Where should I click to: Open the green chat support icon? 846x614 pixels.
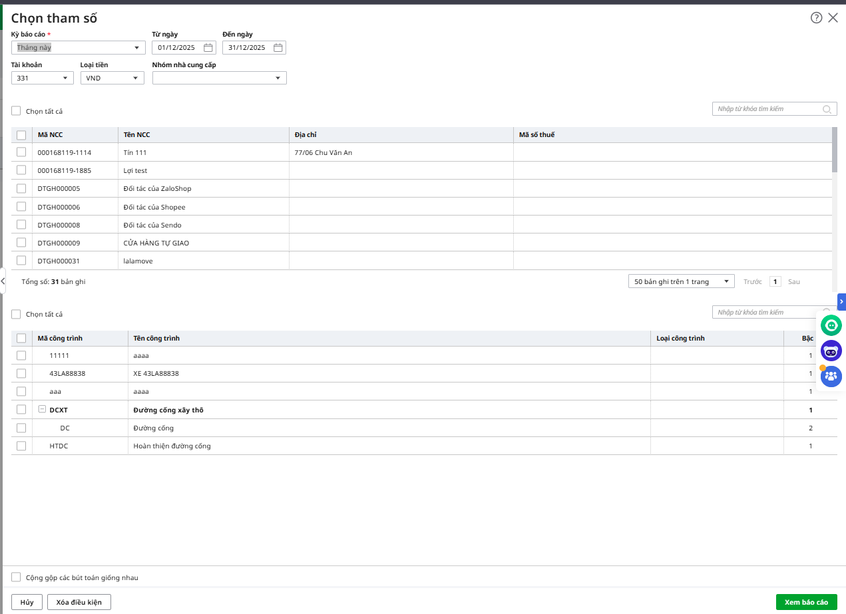point(831,325)
